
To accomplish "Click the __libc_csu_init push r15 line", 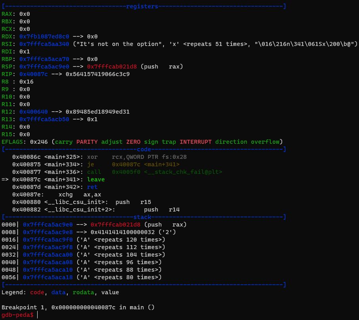I will [x=82, y=202].
